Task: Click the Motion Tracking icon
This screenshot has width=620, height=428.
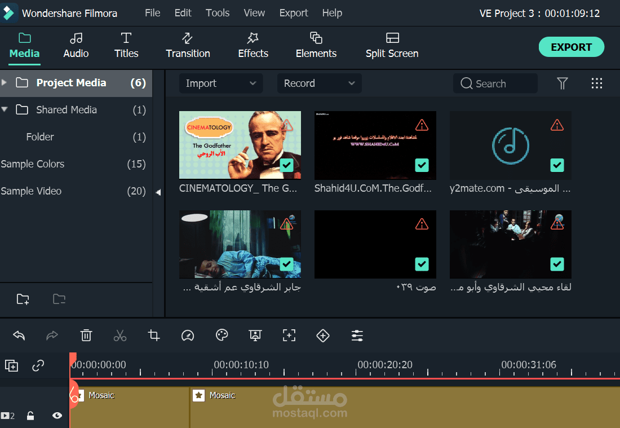Action: [289, 336]
